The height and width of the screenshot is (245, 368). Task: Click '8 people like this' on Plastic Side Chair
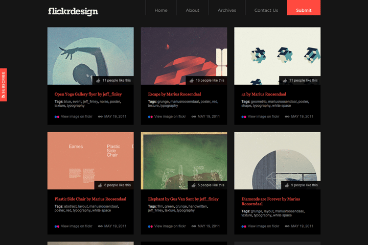point(118,185)
